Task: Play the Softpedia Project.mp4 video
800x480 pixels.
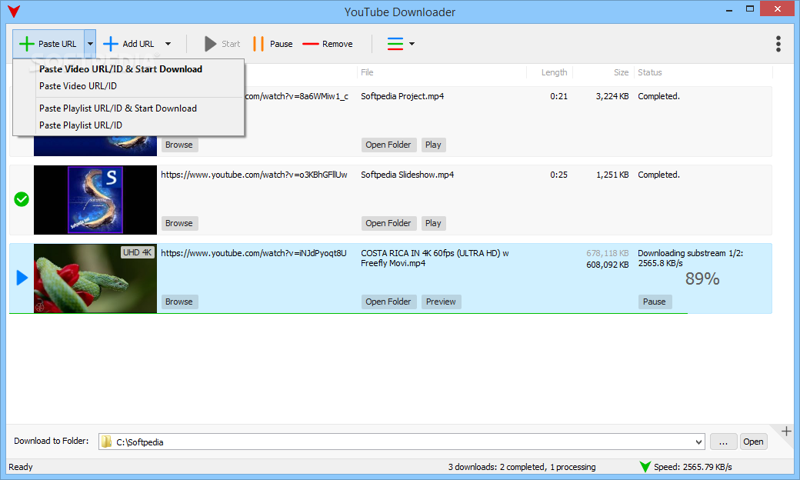Action: coord(433,145)
